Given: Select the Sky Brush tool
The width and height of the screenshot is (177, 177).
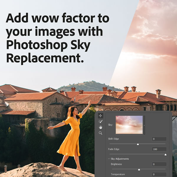Looking at the screenshot, I should 100,122.
